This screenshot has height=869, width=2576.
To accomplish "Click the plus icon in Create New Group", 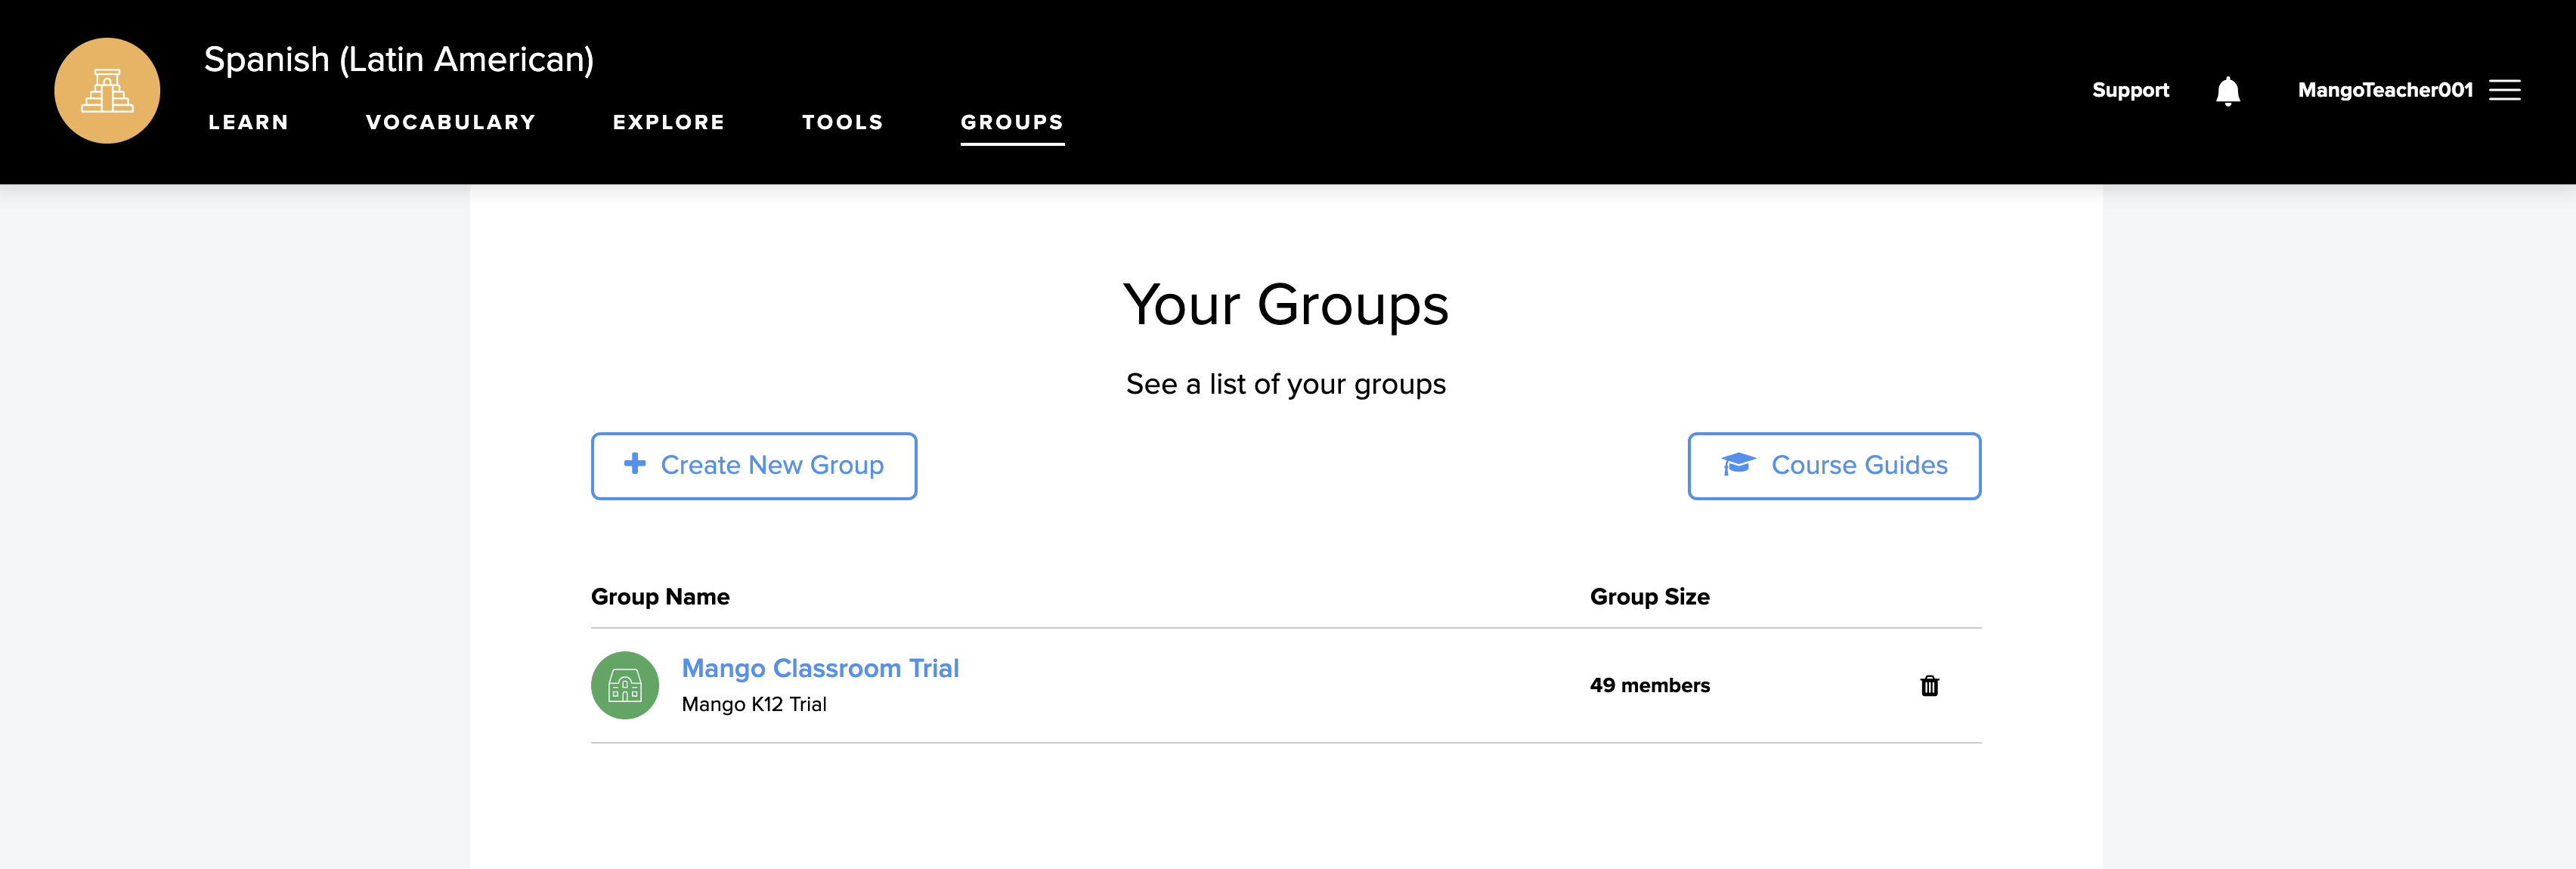I will 634,463.
